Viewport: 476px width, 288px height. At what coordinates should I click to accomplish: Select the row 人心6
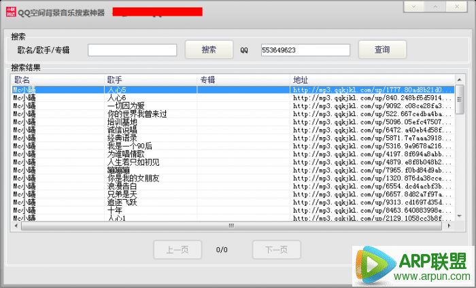[x=233, y=98]
